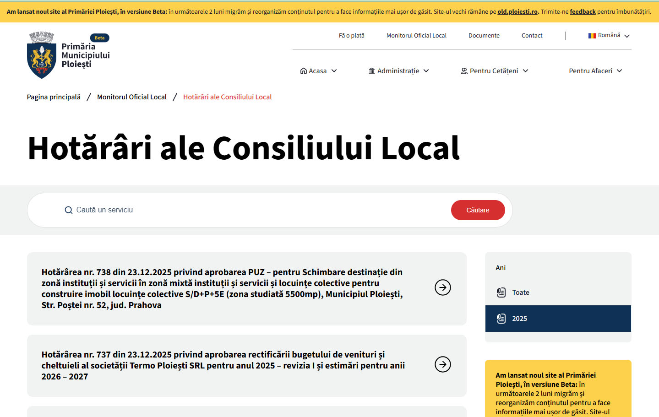Click the magnifier icon in search bar
The height and width of the screenshot is (417, 659).
pyautogui.click(x=69, y=210)
